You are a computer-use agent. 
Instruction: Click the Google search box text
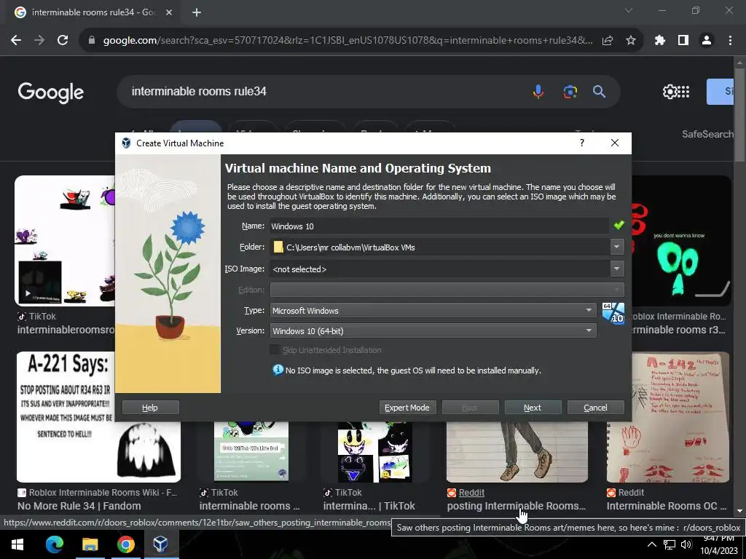tap(199, 91)
